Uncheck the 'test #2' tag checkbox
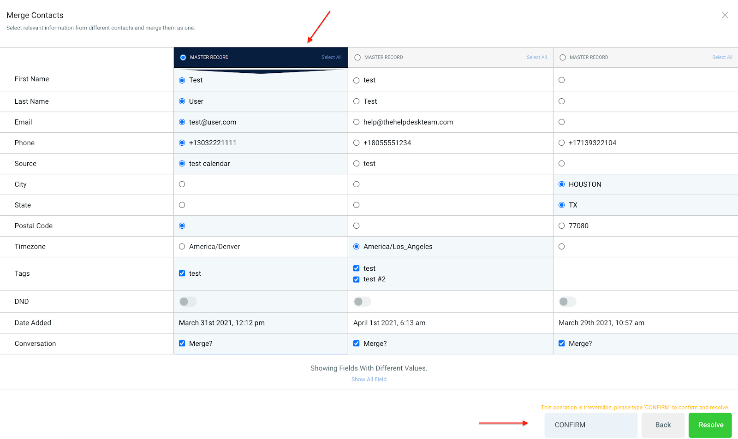 [x=357, y=279]
